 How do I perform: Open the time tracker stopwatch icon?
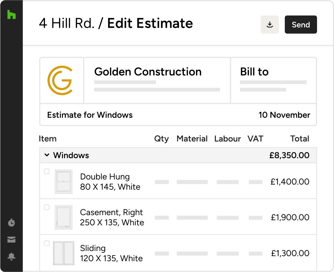[x=11, y=222]
